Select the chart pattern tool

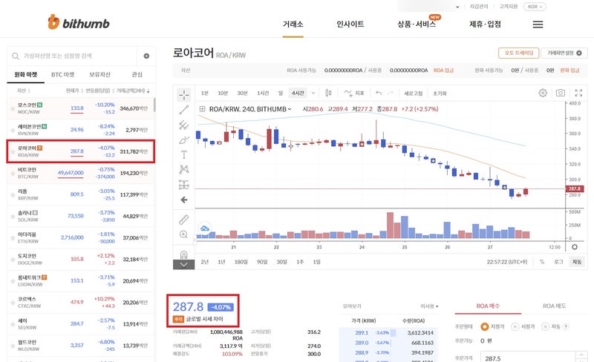(183, 169)
